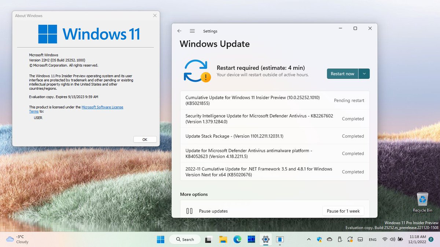Click the Settings back arrow
Image resolution: width=440 pixels, height=247 pixels.
pos(179,31)
